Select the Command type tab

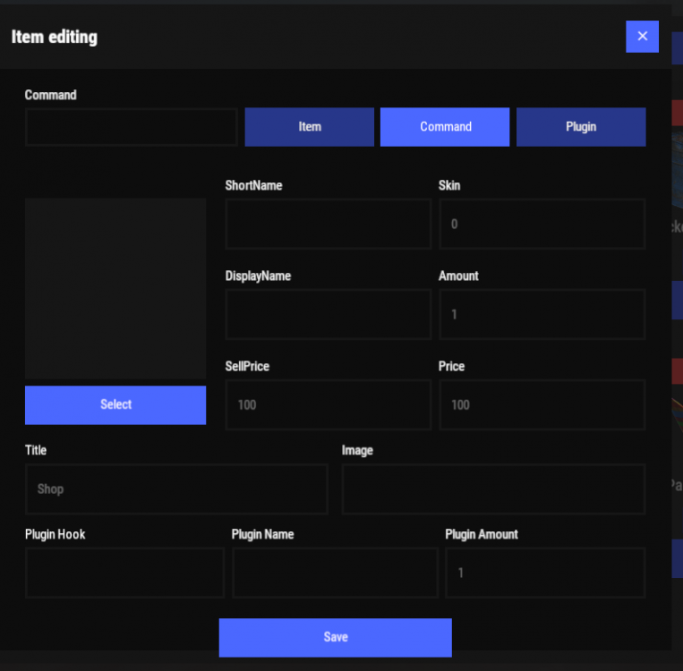[445, 127]
